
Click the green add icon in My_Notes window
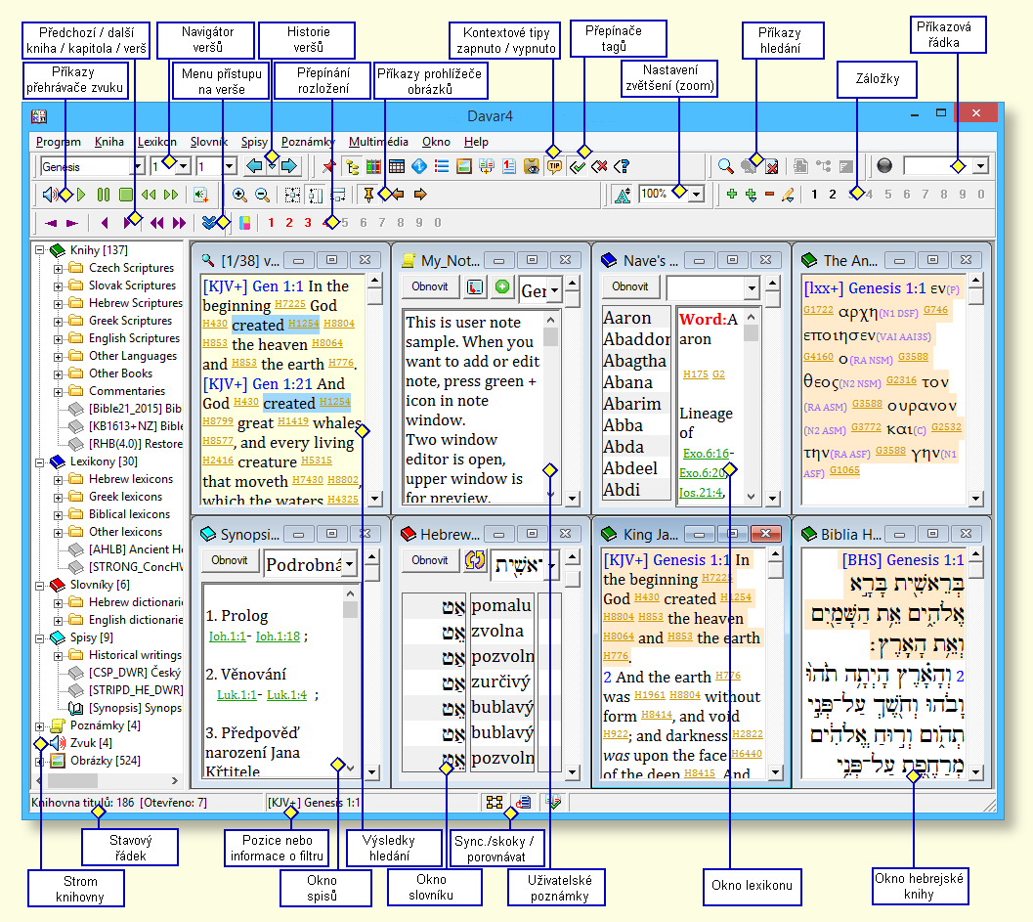coord(502,287)
